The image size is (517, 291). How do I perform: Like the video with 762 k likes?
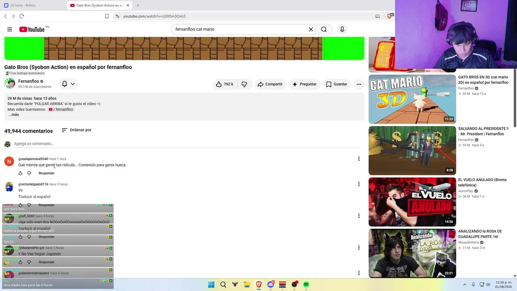(225, 84)
